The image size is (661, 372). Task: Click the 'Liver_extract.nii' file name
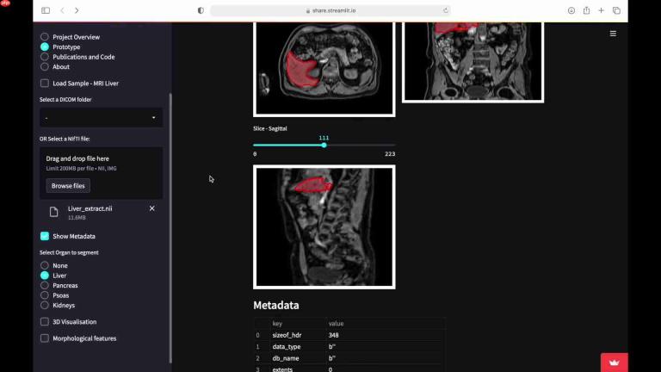pyautogui.click(x=90, y=208)
